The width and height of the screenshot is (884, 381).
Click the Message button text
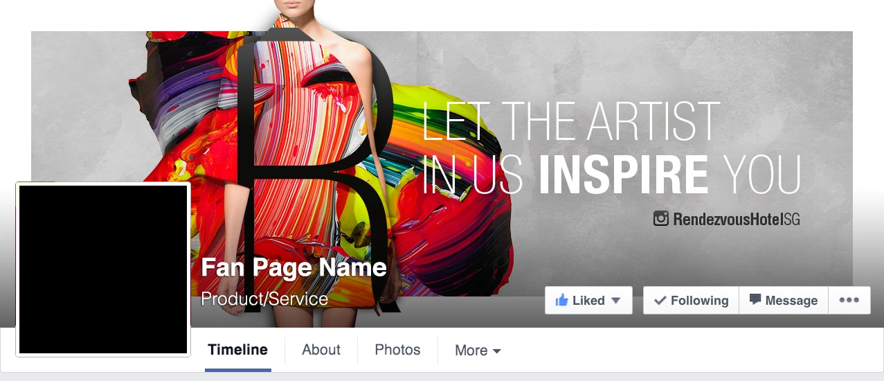[x=791, y=301]
